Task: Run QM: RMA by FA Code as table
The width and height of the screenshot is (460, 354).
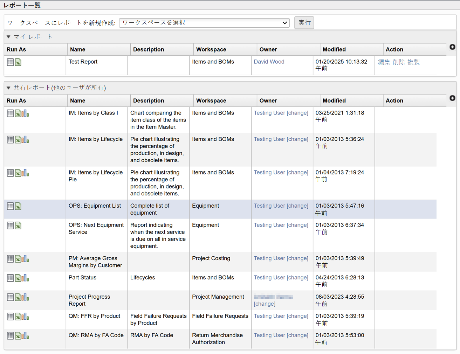Action: [11, 336]
